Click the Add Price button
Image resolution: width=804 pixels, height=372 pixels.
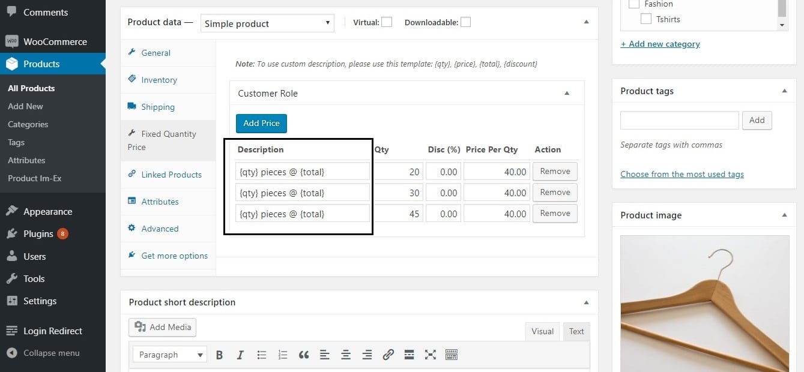[261, 123]
